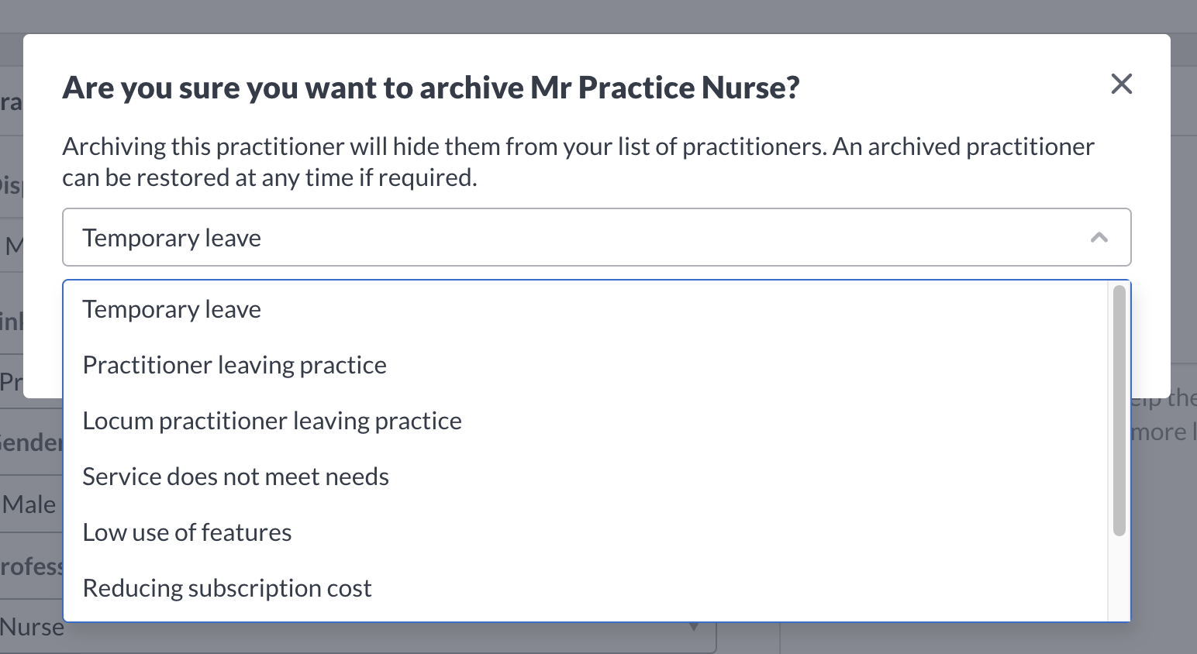Close the archive confirmation dialog
1197x654 pixels.
pyautogui.click(x=1121, y=84)
